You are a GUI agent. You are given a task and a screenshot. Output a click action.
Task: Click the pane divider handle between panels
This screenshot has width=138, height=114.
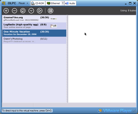67,59
